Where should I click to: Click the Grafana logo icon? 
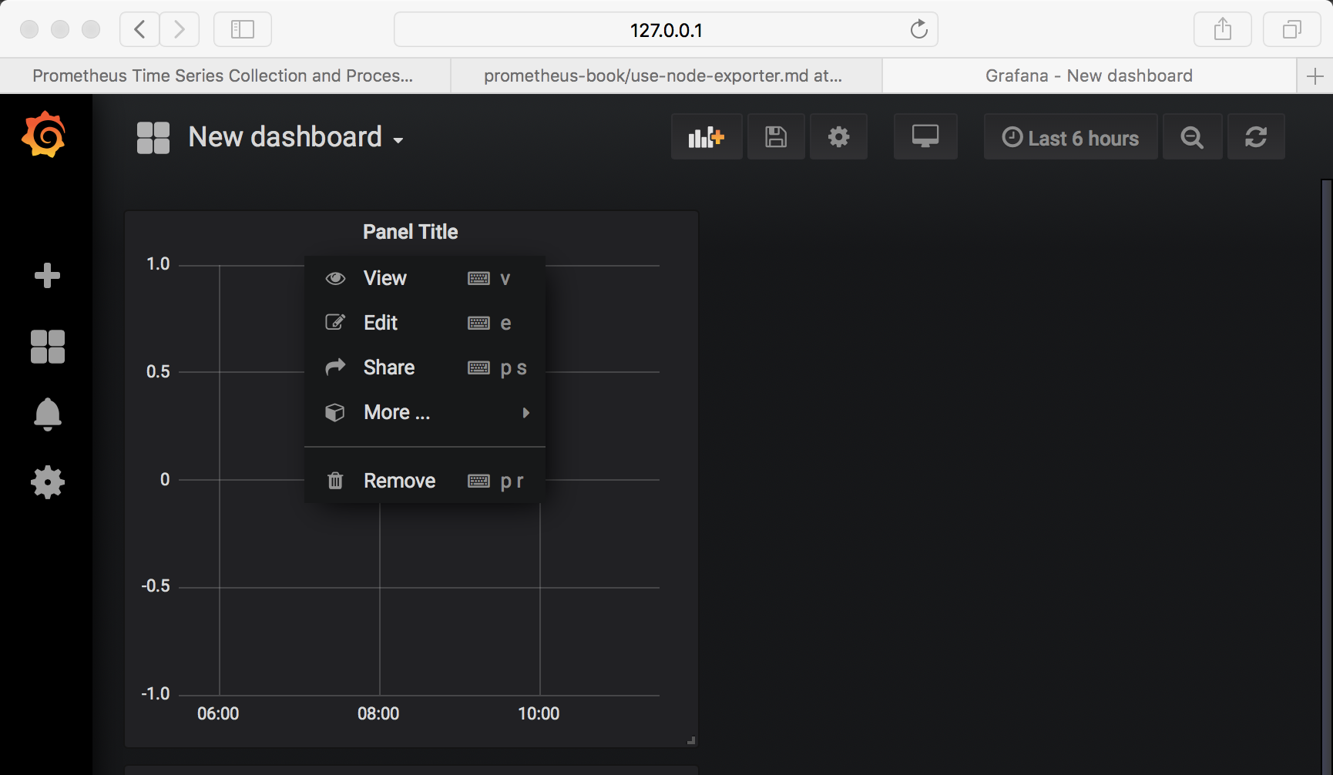(x=44, y=135)
